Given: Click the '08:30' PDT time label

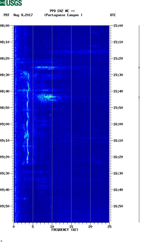Looking at the screenshot, I should 5,75.
